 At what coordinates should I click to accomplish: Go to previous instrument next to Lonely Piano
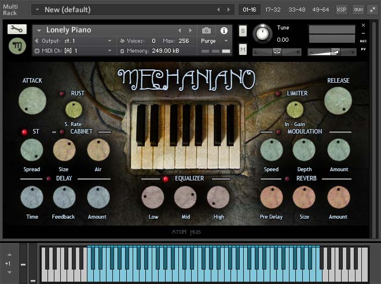[179, 30]
